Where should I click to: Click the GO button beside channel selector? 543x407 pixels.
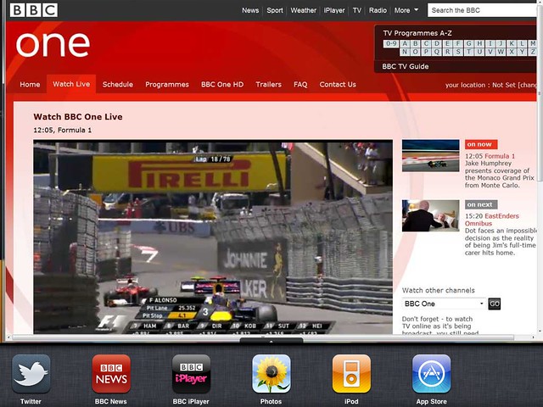(494, 304)
